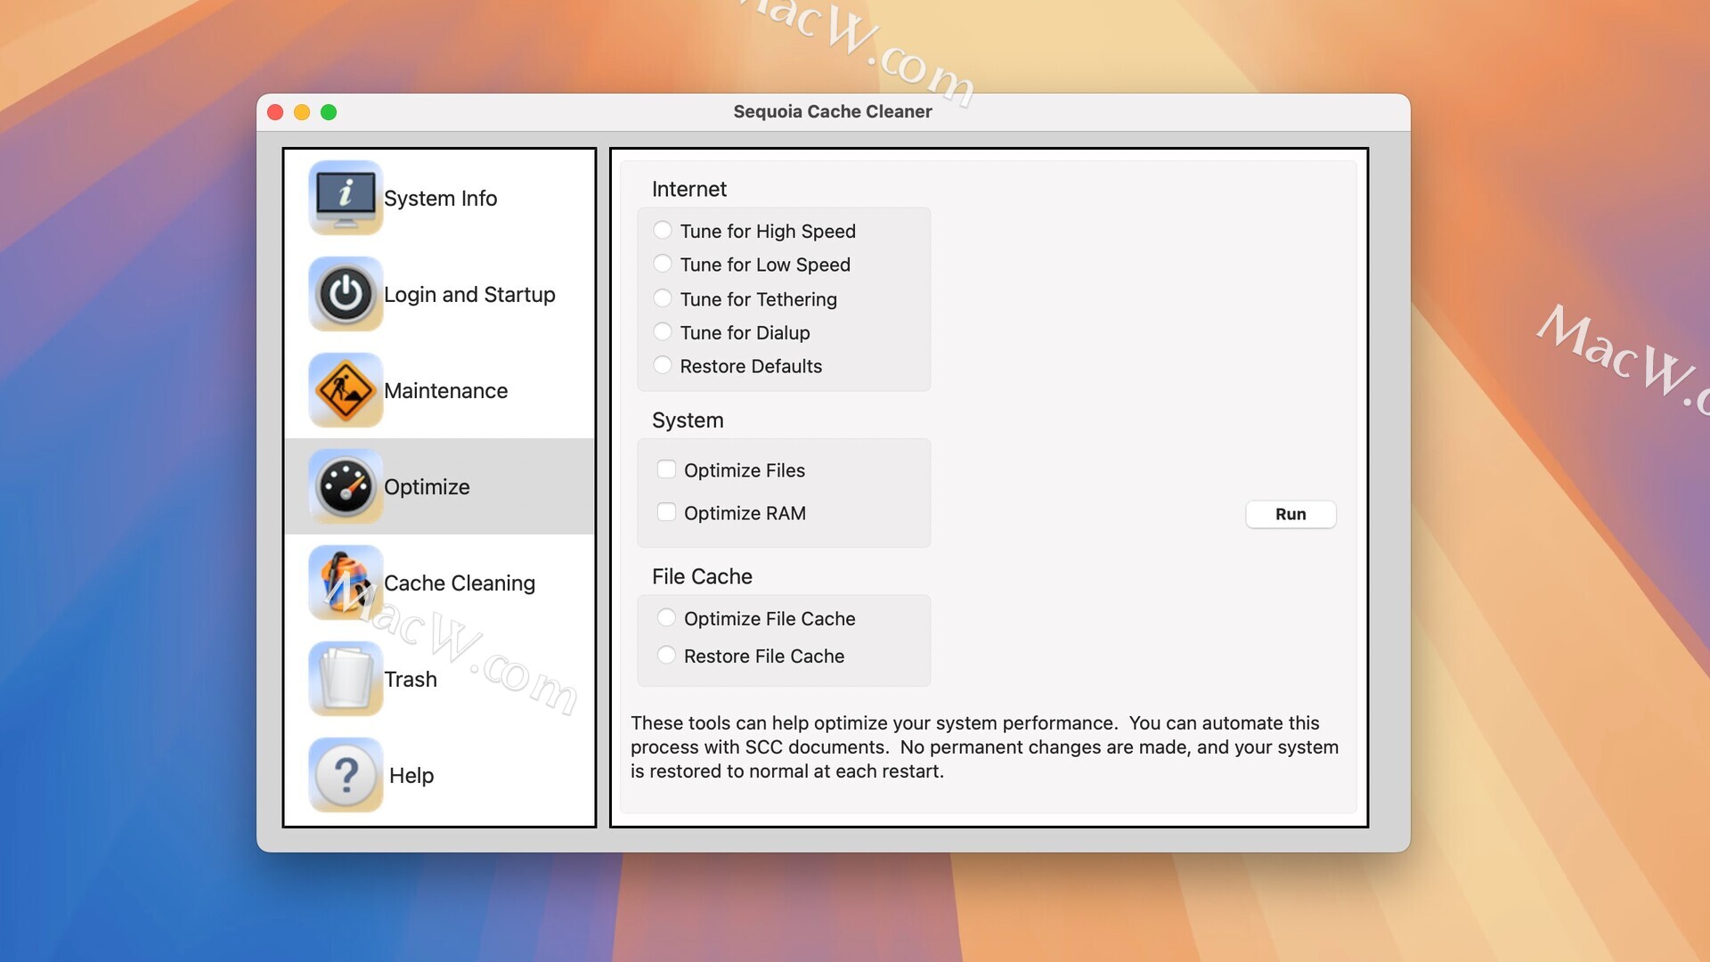Click the Login and Startup power icon
Image resolution: width=1710 pixels, height=962 pixels.
click(346, 294)
